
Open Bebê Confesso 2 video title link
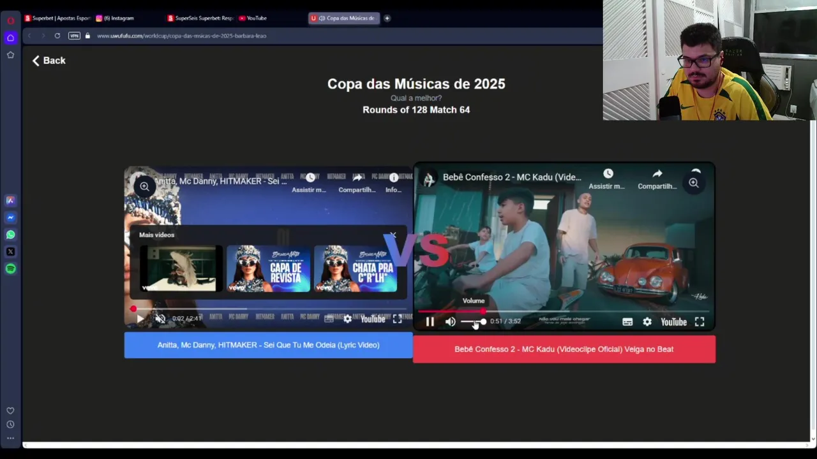[x=512, y=177]
